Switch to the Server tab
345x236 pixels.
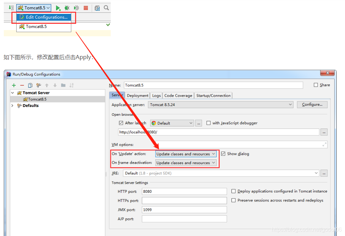pyautogui.click(x=117, y=95)
